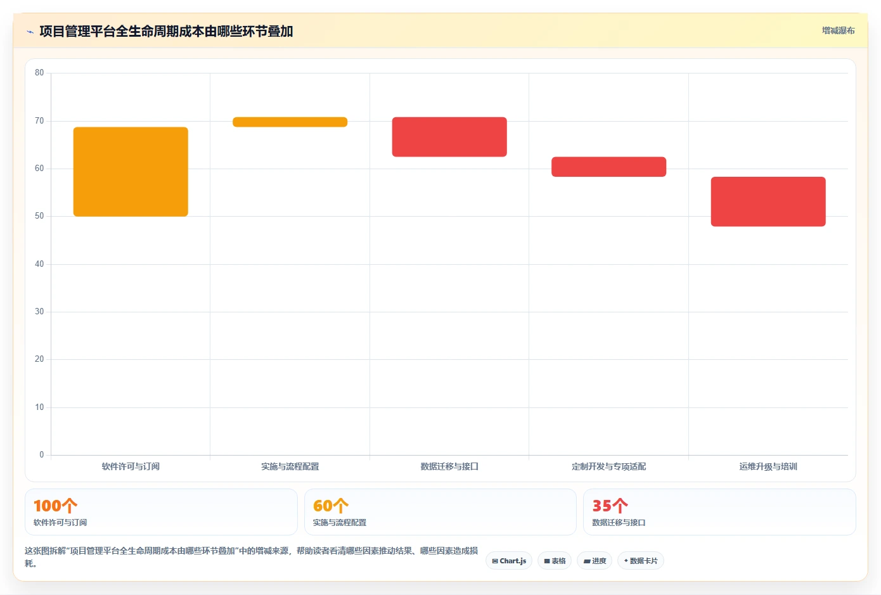Select the thin orange 实施与流程配置 bar

click(290, 122)
